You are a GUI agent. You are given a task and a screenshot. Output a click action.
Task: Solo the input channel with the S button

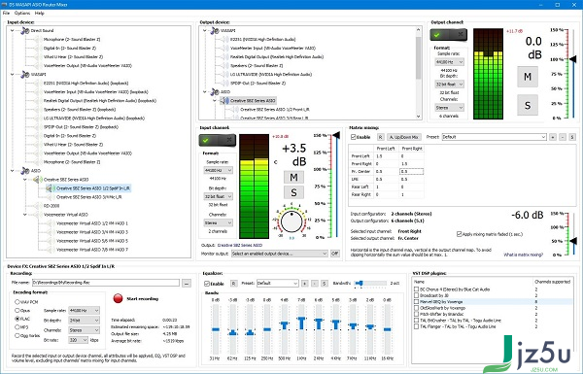point(293,192)
